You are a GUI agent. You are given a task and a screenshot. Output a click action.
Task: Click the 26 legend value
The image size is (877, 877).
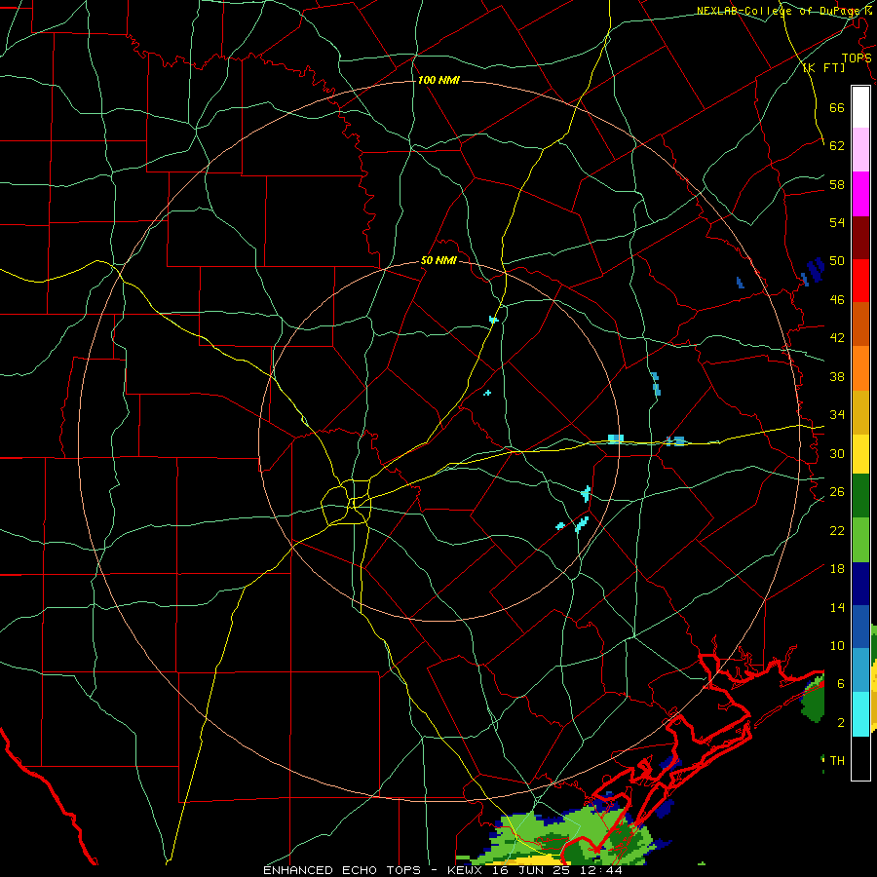(x=837, y=492)
